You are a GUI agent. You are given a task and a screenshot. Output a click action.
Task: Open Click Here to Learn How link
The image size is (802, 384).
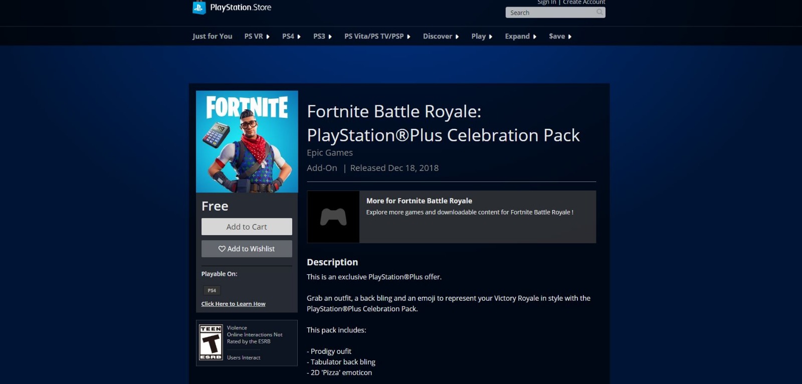tap(233, 304)
